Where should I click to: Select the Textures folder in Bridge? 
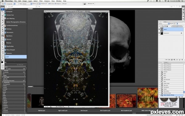click(9, 53)
